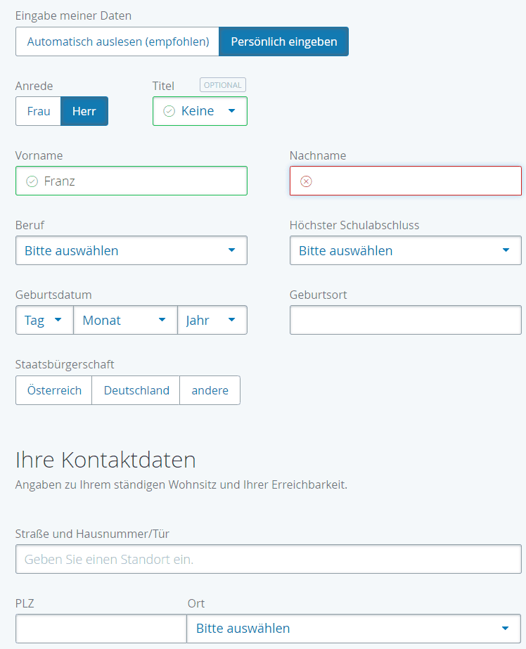Select Frau as Anrede

pyautogui.click(x=39, y=111)
